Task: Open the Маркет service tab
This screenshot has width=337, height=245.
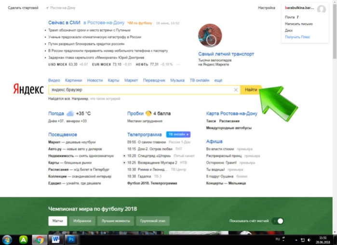Action: point(131,81)
